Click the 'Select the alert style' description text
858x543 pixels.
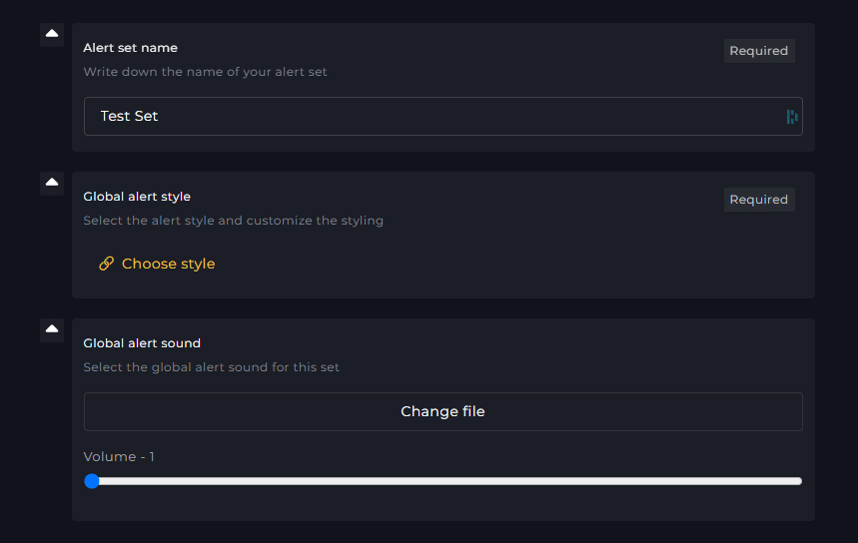click(233, 221)
